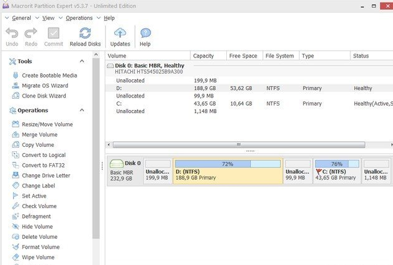Click the C: (NTFS) 76% usage bar
This screenshot has height=265, width=393.
coord(337,164)
